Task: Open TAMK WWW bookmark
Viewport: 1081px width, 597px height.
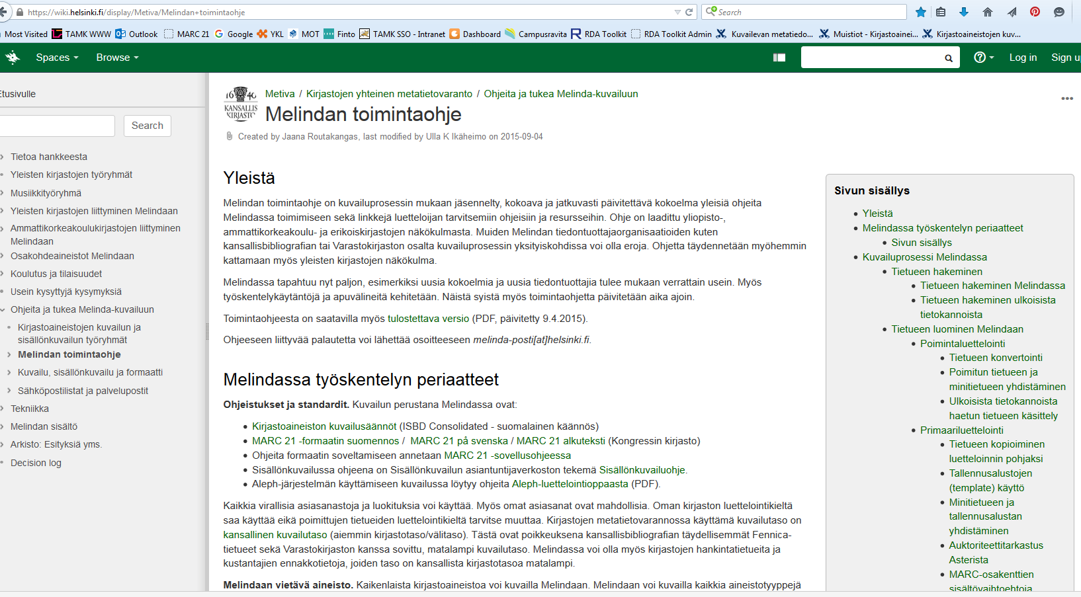Action: point(81,34)
